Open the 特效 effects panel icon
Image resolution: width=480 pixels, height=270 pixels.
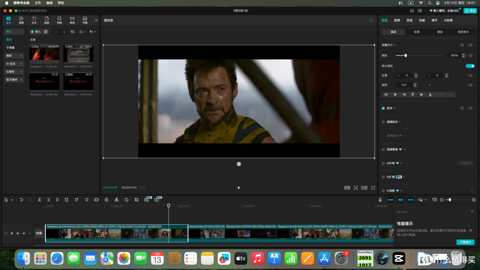pyautogui.click(x=60, y=20)
